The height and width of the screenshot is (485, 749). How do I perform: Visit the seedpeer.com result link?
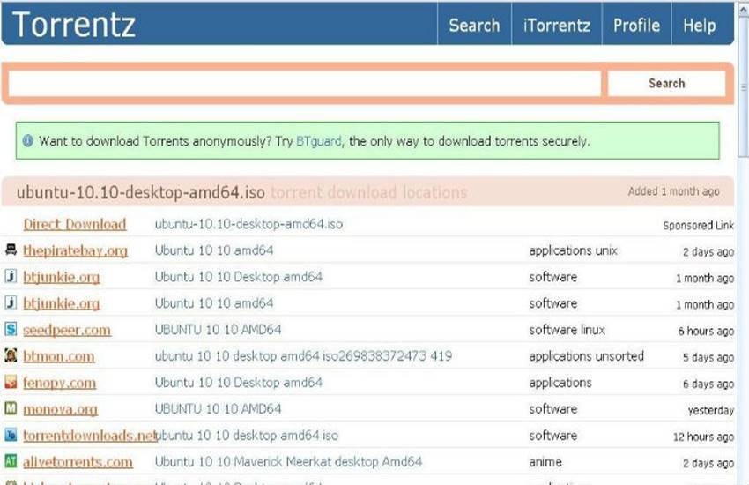(x=67, y=330)
